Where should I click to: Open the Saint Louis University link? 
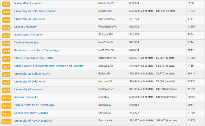[28, 34]
